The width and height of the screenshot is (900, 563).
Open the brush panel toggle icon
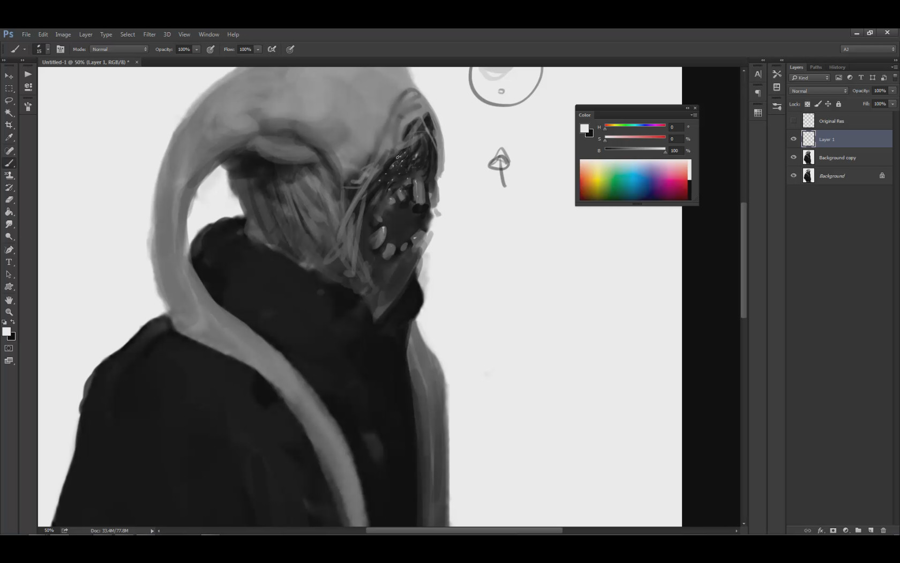click(x=61, y=49)
